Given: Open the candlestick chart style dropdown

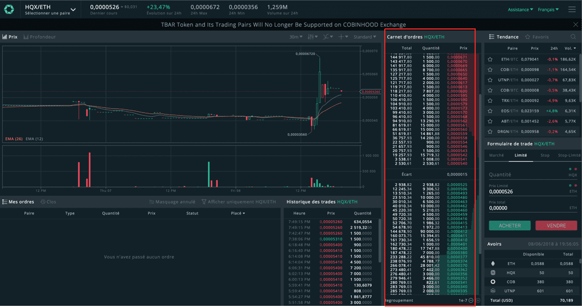Looking at the screenshot, I should (x=313, y=37).
